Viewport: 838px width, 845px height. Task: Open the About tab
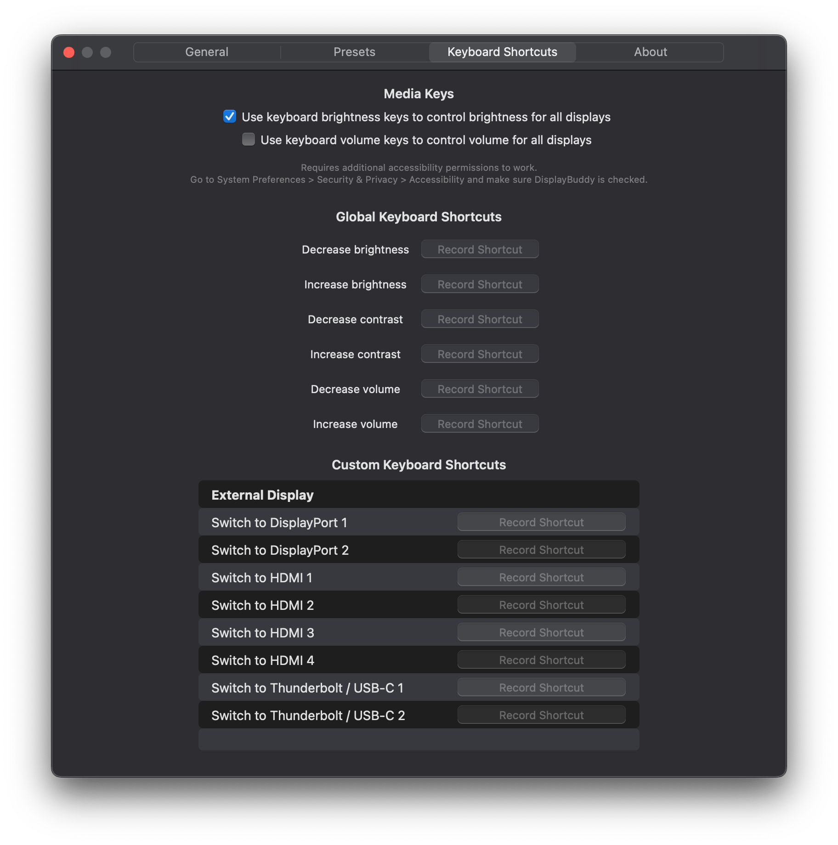point(651,52)
